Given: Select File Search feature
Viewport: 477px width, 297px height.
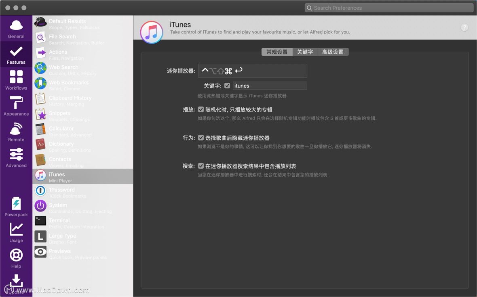Looking at the screenshot, I should tap(83, 39).
